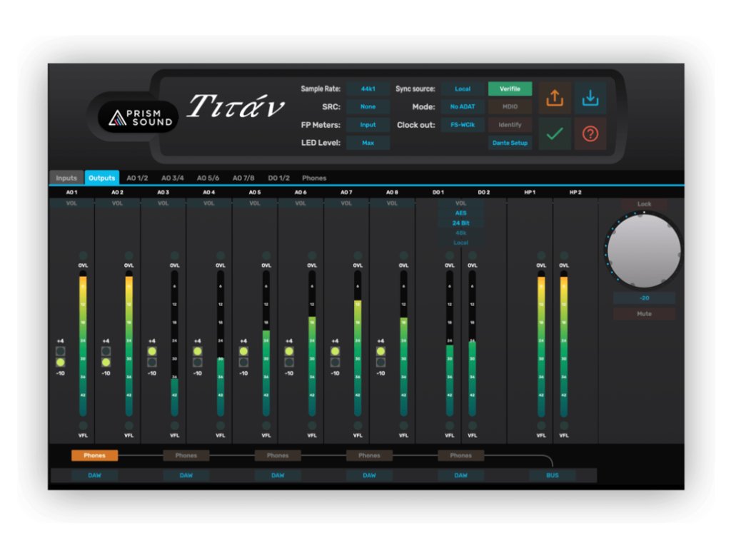Change the DO AES format setting
This screenshot has width=731, height=548.
460,213
